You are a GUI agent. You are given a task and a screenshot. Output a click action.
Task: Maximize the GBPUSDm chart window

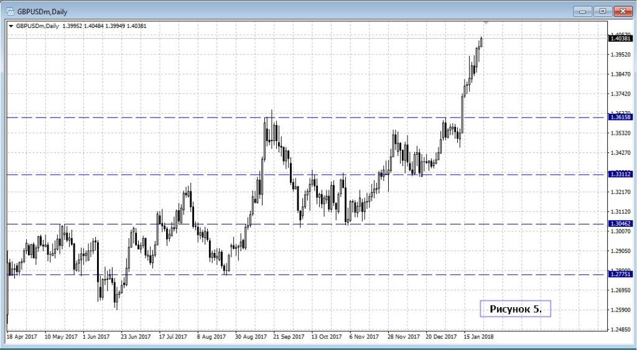tap(602, 11)
